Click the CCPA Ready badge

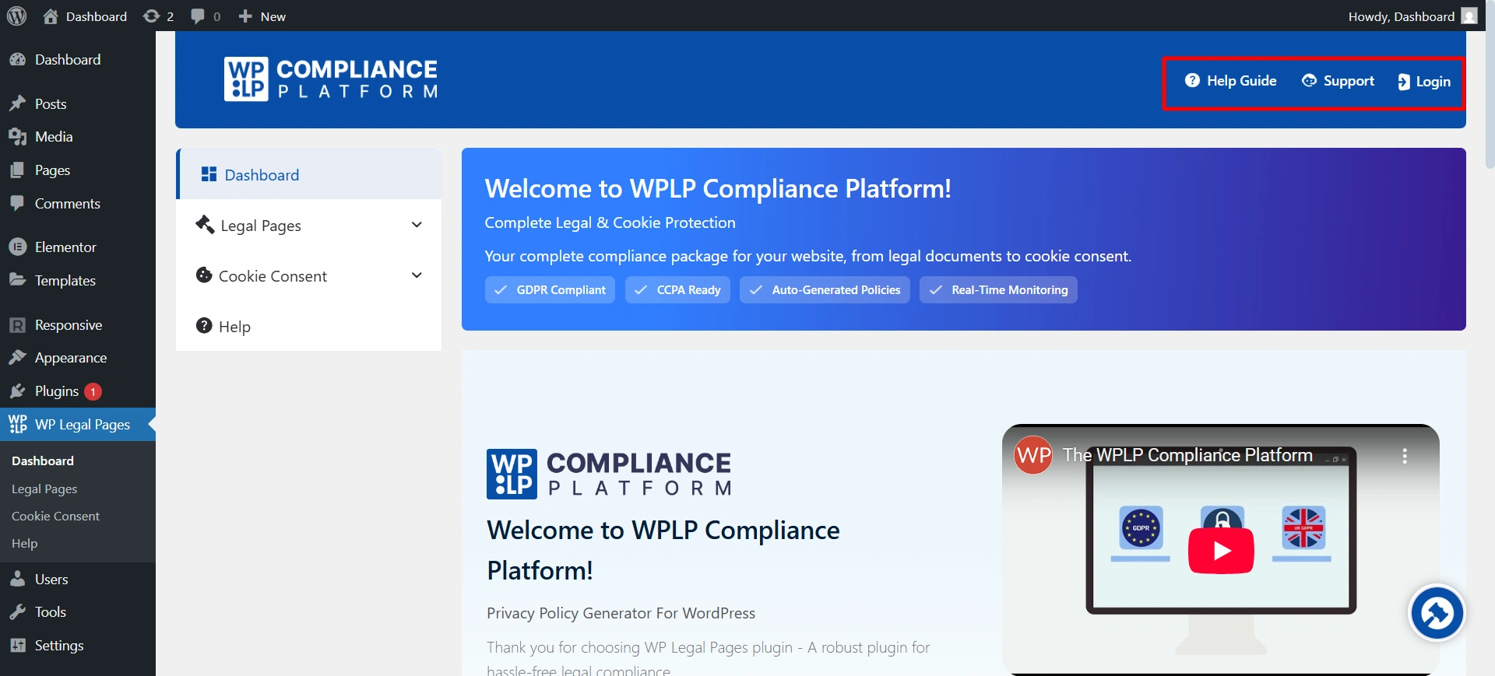677,289
